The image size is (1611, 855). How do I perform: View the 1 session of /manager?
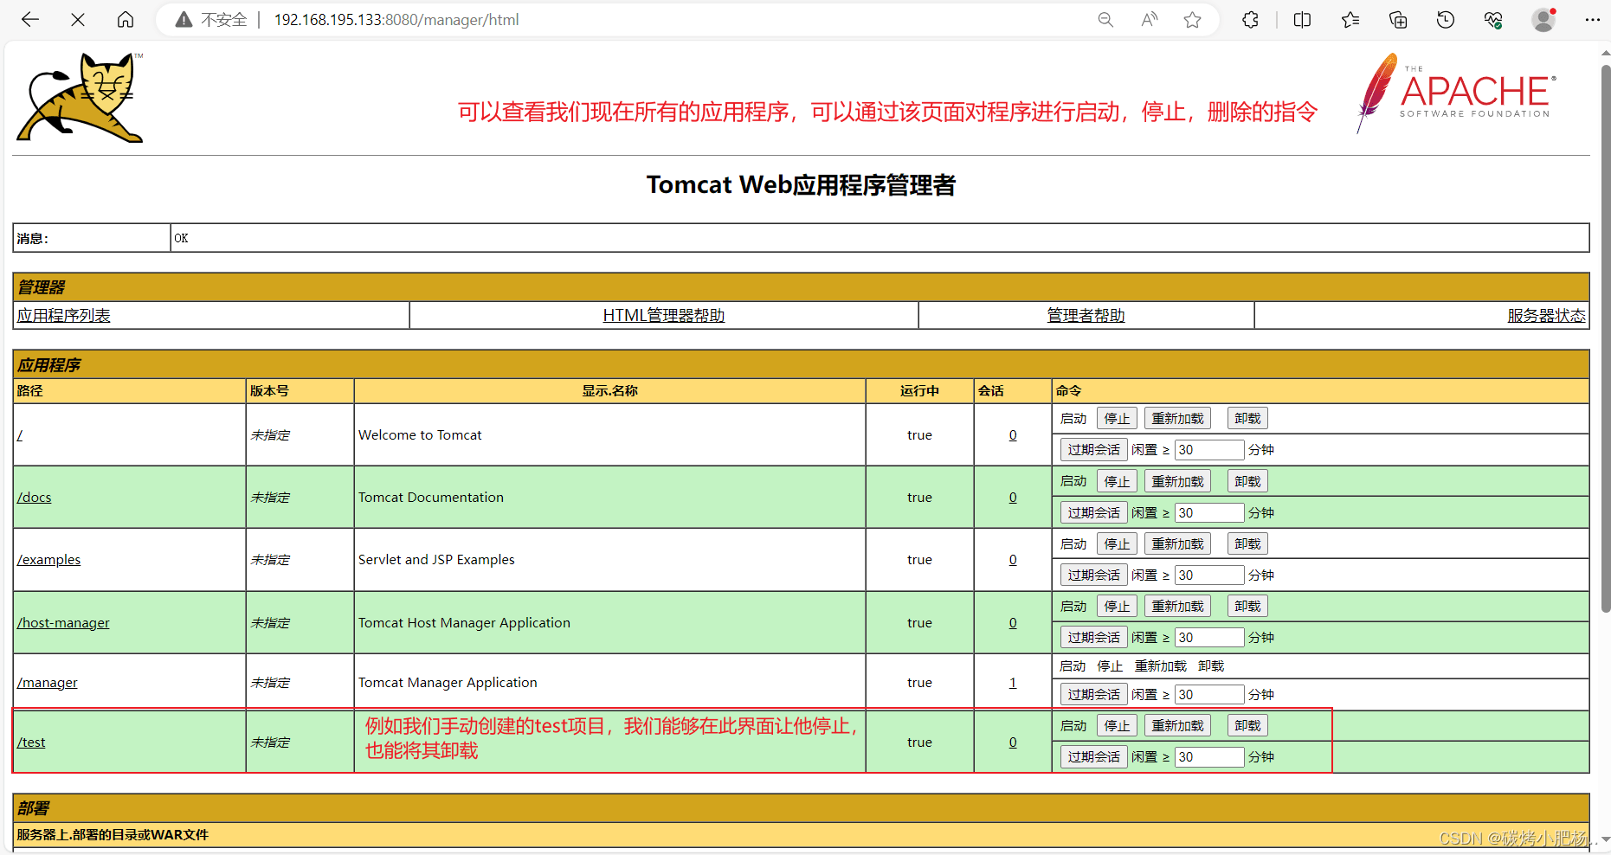click(x=1013, y=683)
